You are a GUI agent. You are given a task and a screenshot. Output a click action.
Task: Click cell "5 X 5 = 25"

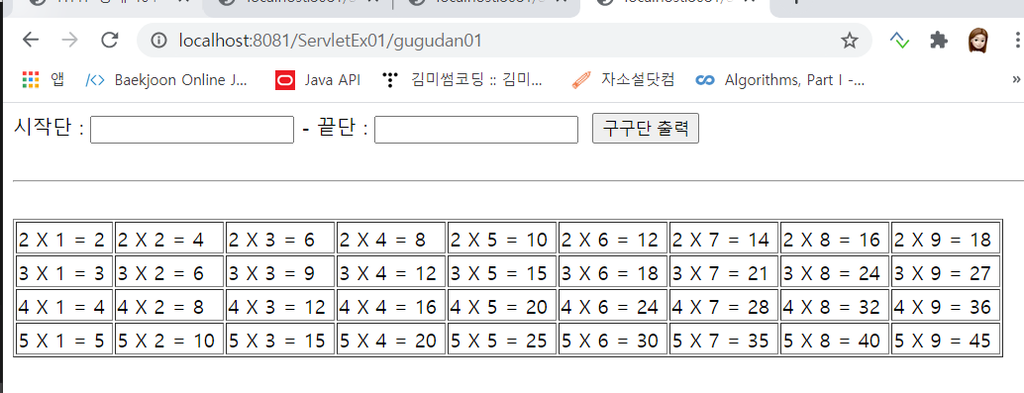coord(501,339)
